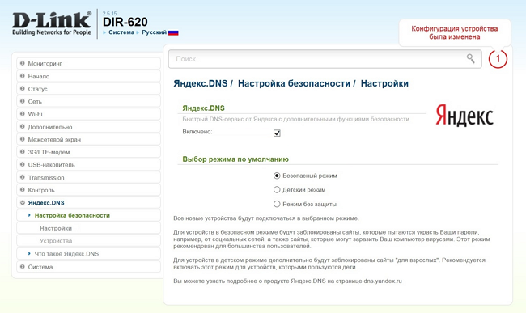Open the Контроль menu section
This screenshot has height=313, width=526.
click(x=88, y=190)
